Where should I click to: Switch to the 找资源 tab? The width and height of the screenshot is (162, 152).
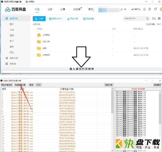[x=77, y=9]
